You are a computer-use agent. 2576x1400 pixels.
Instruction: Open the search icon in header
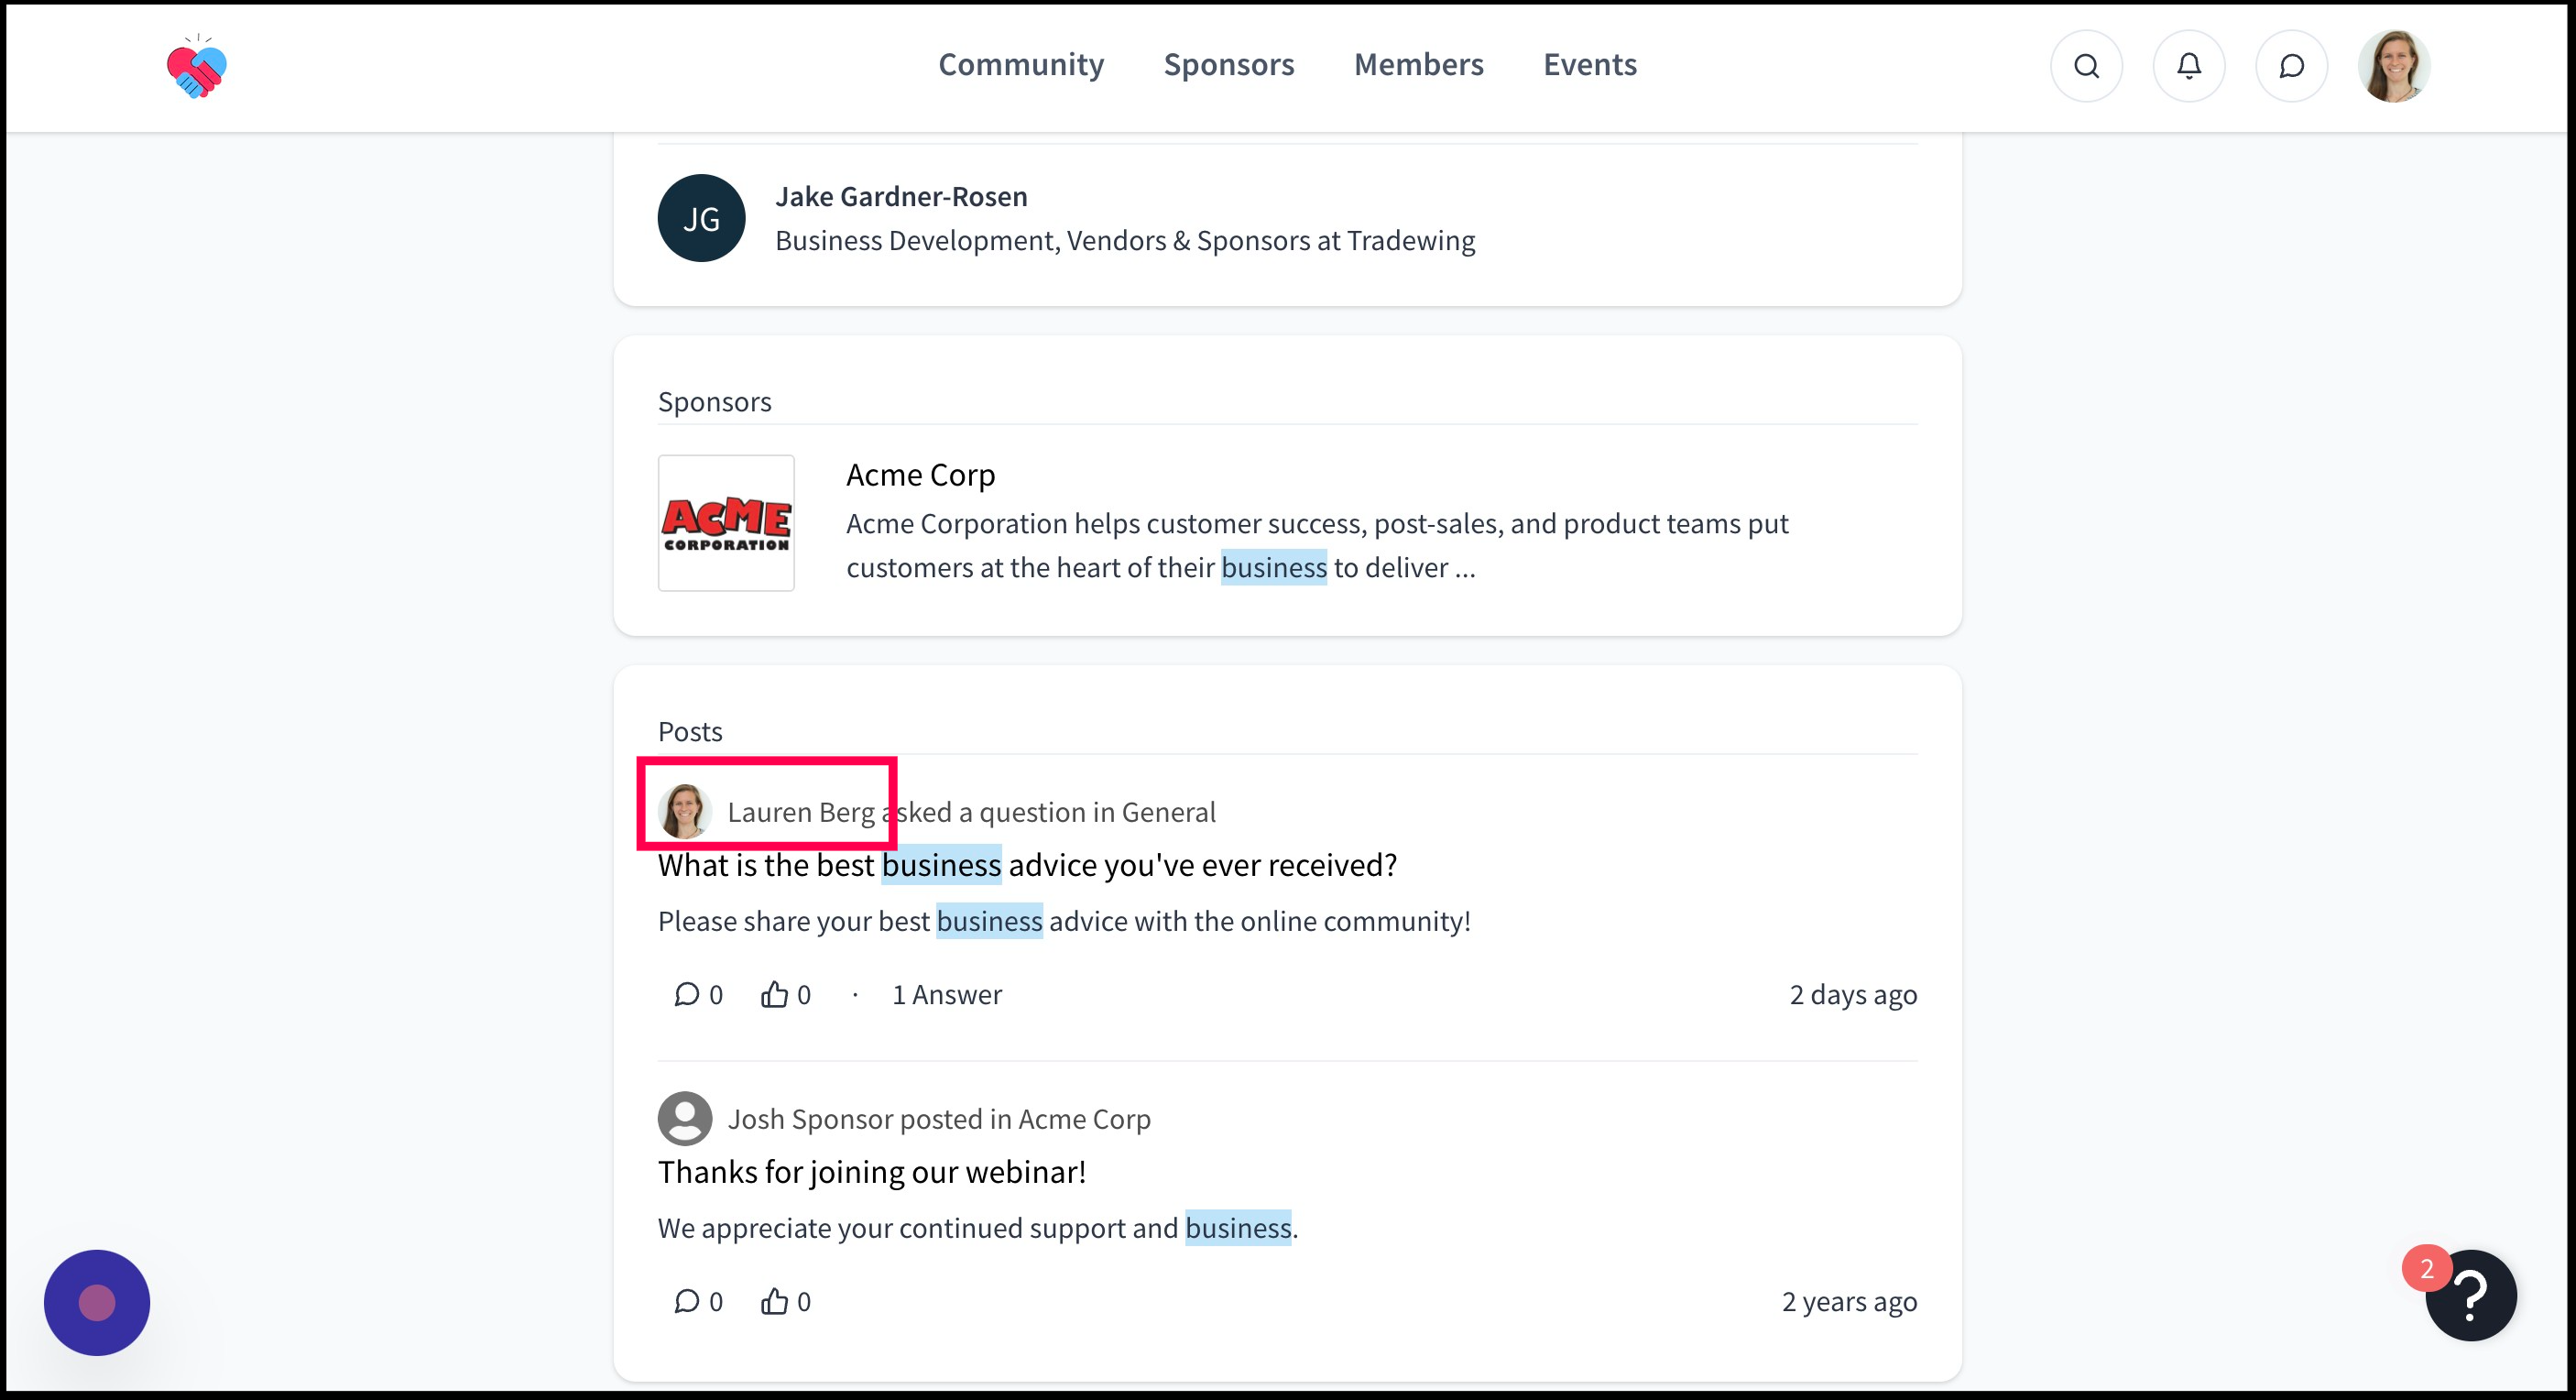[x=2086, y=66]
